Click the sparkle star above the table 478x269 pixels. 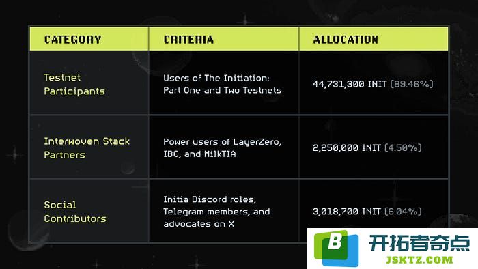[x=245, y=20]
